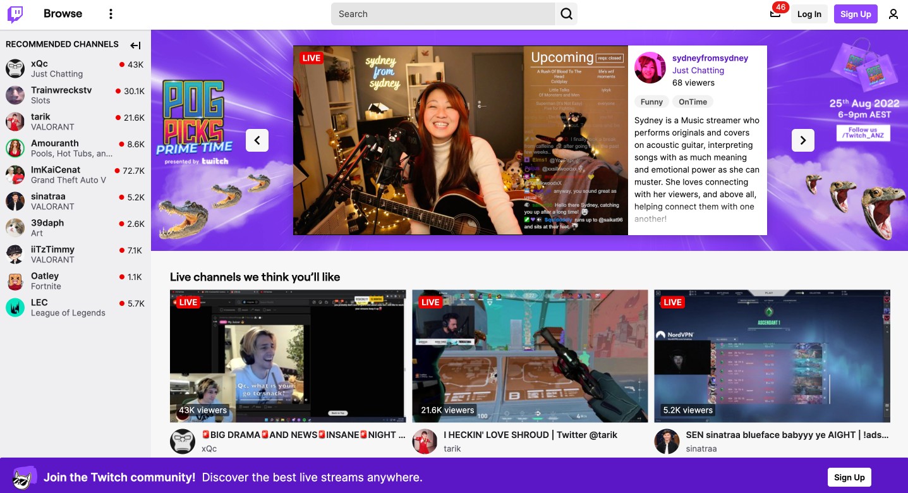Click the Browse navigation item
The image size is (908, 493).
[x=63, y=14]
